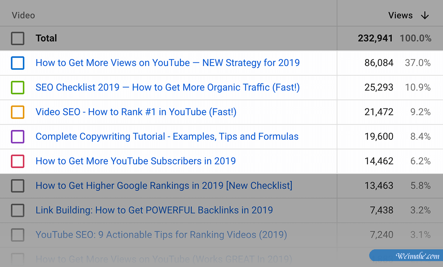
Task: Toggle orange checkbox for Video SEO row
Action: pos(18,112)
